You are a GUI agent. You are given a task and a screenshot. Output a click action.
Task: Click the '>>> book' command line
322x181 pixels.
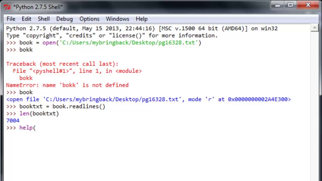pos(19,92)
